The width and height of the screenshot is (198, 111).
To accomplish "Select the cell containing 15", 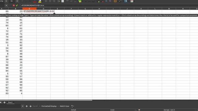I will pyautogui.click(x=15, y=23).
